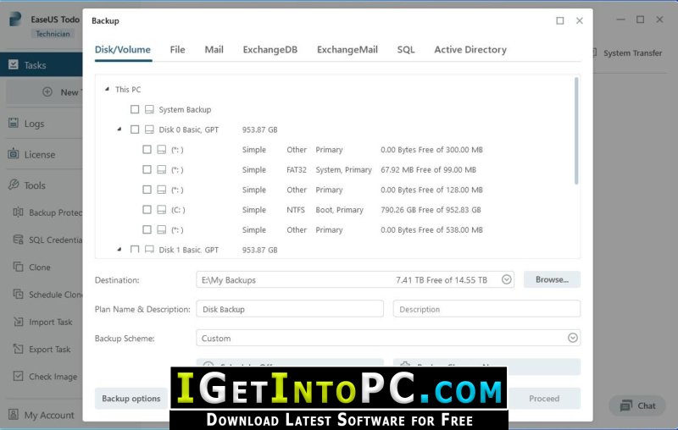Screen dimensions: 678x430
Task: Close the Backup dialog
Action: [x=580, y=20]
